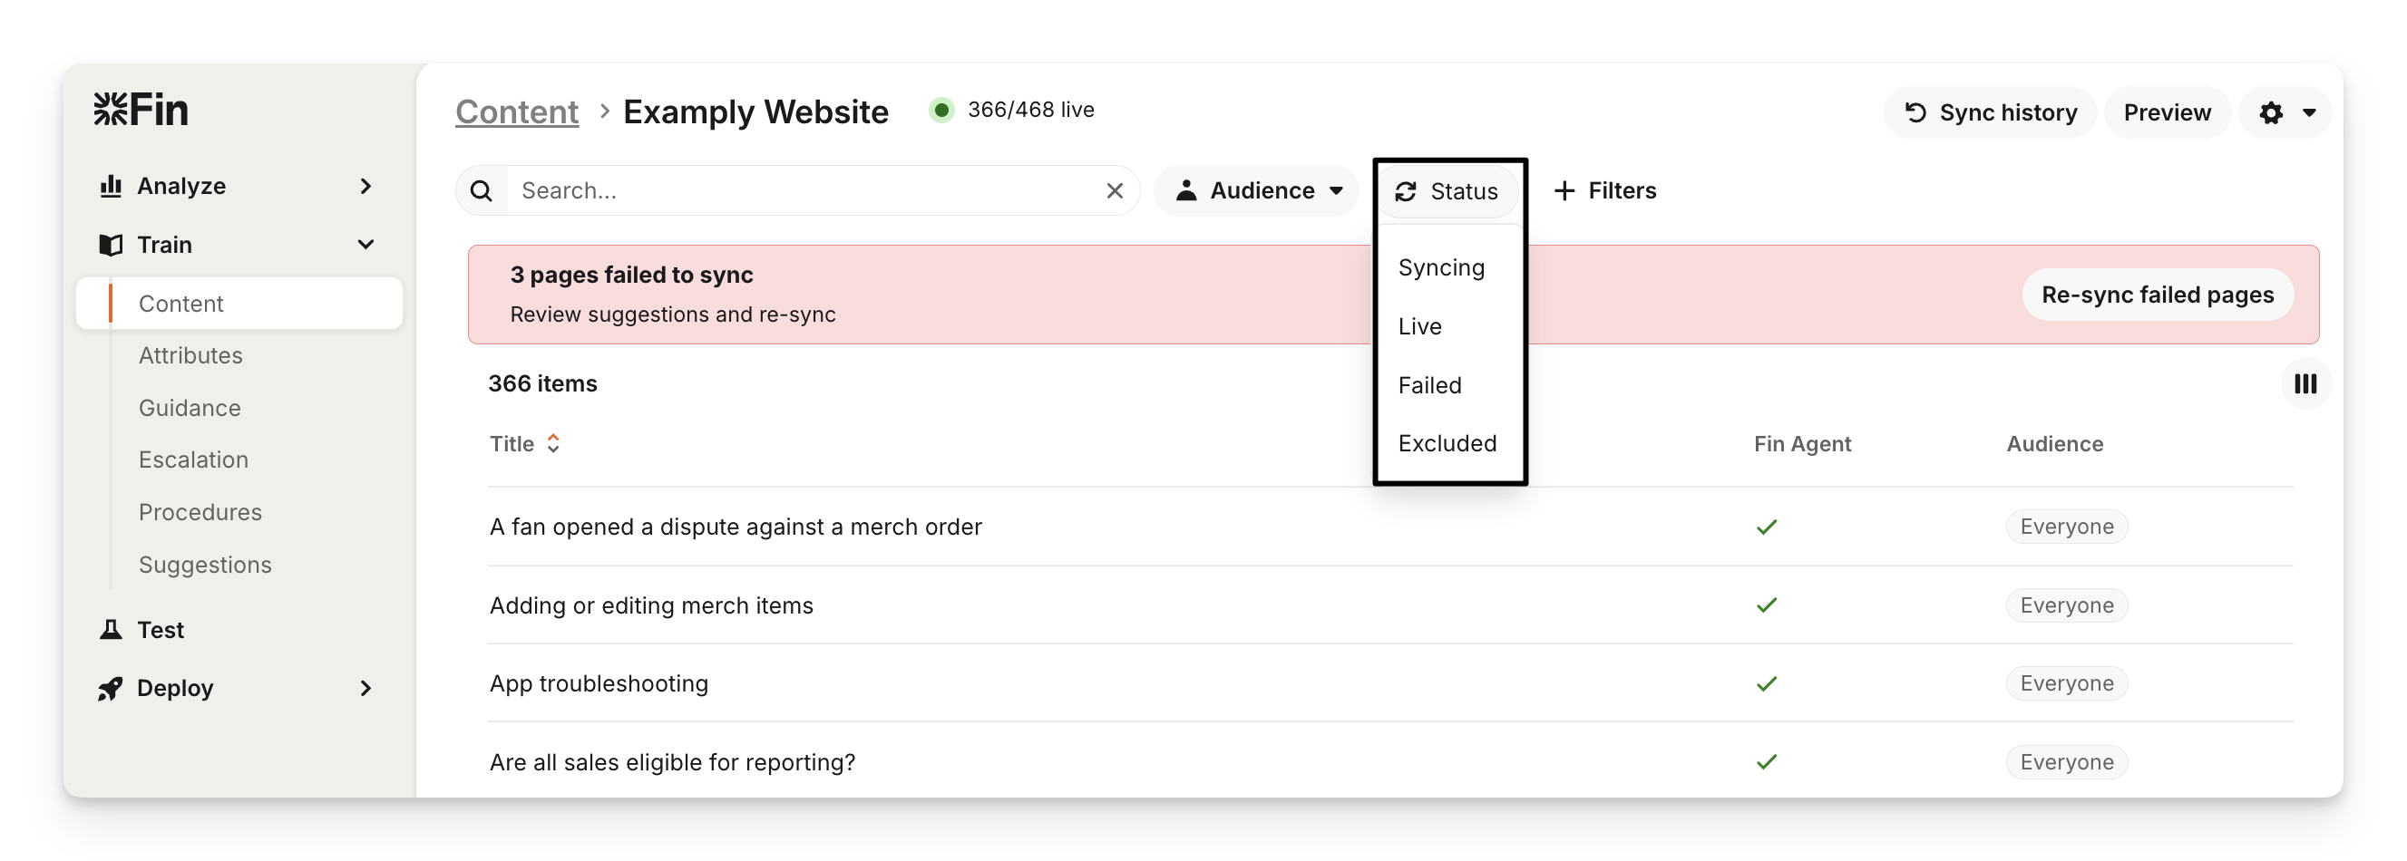Screen dimensions: 2407x861
Task: Click the search magnifier icon
Action: [482, 191]
